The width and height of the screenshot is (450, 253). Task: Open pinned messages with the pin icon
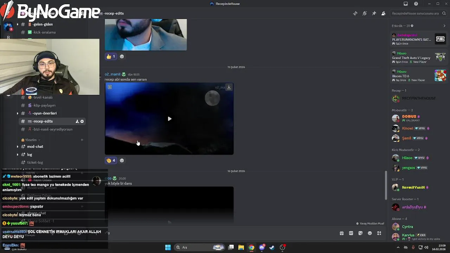tap(374, 13)
